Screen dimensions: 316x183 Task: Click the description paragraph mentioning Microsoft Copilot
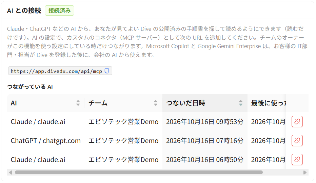[x=157, y=42]
